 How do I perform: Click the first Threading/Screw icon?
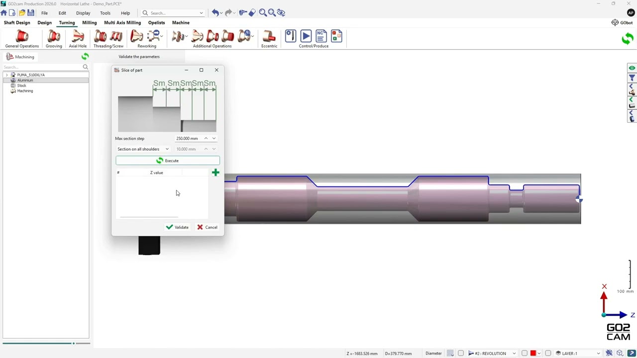pyautogui.click(x=101, y=36)
